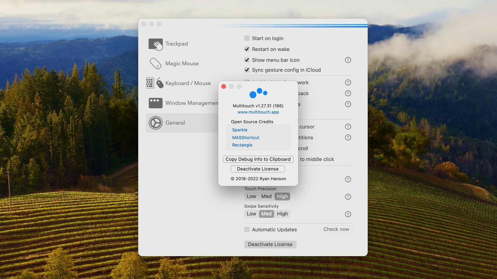Select the Keyboard / Mouse icon

(x=155, y=83)
